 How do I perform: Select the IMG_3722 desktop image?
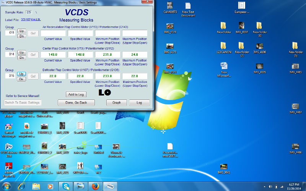[x=62, y=149]
